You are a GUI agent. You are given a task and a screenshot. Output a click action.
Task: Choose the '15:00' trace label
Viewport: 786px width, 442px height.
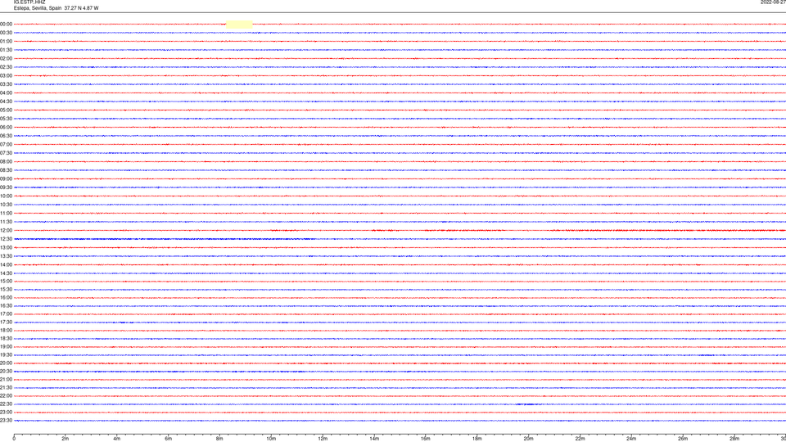(x=6, y=282)
